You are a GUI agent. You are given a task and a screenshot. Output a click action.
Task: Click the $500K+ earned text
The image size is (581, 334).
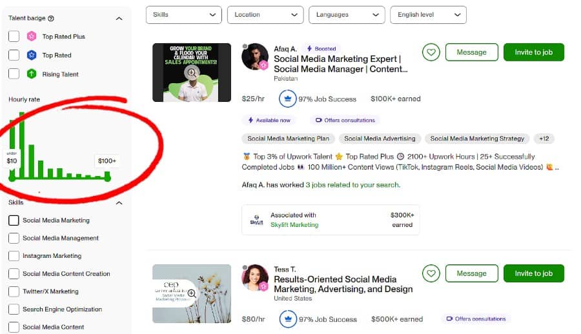(x=397, y=319)
